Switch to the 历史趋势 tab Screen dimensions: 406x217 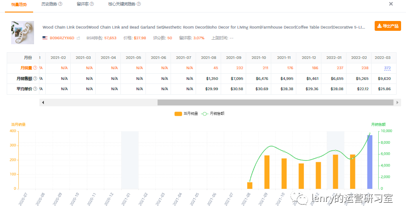(49, 4)
